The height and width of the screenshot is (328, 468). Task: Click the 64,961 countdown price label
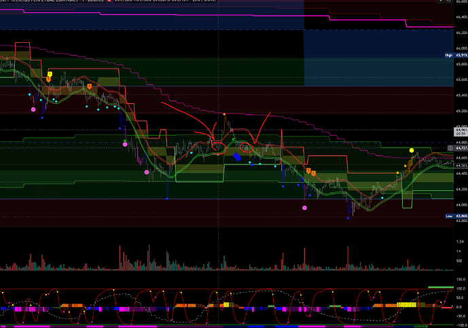pyautogui.click(x=461, y=132)
